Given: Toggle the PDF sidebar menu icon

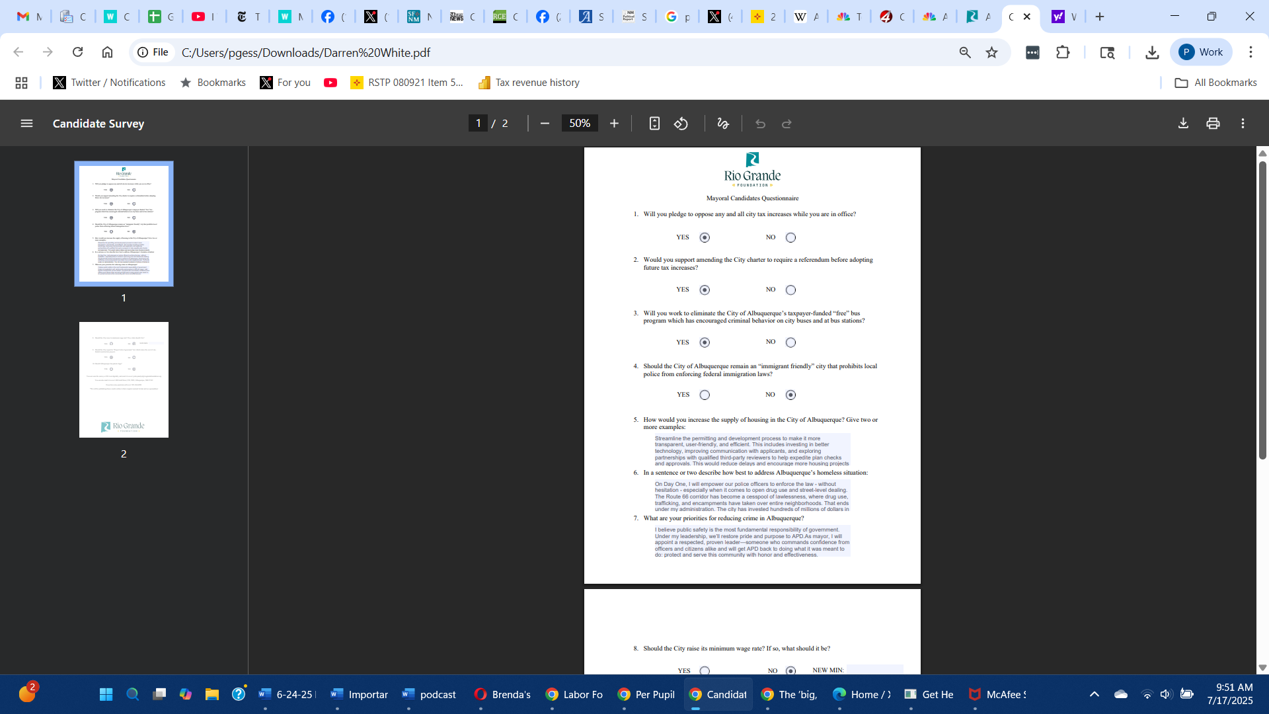Looking at the screenshot, I should pyautogui.click(x=26, y=124).
